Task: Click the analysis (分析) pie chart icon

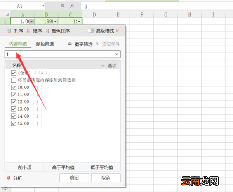Action: (9, 178)
